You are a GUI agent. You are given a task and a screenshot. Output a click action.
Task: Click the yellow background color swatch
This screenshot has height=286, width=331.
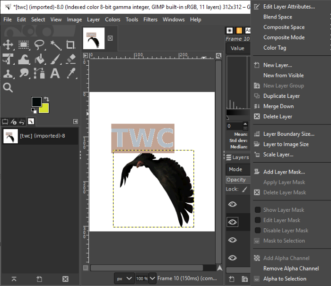coord(44,108)
